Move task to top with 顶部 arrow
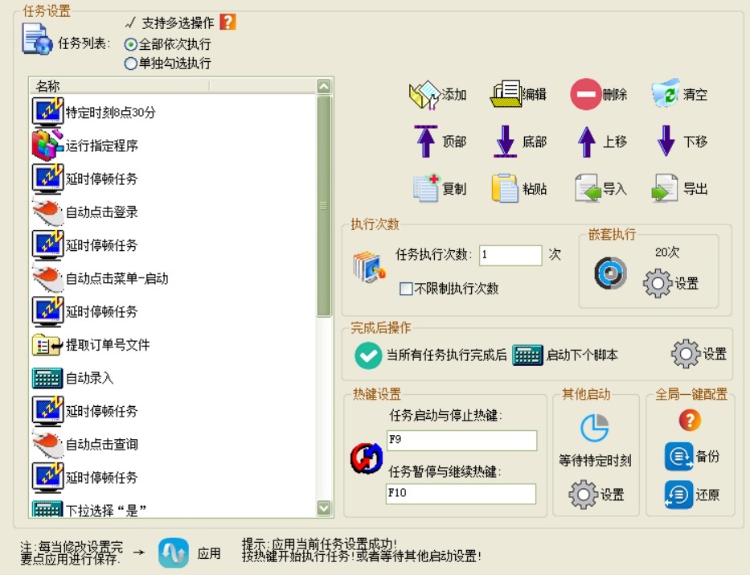Screen dimensions: 750x575 coord(425,142)
